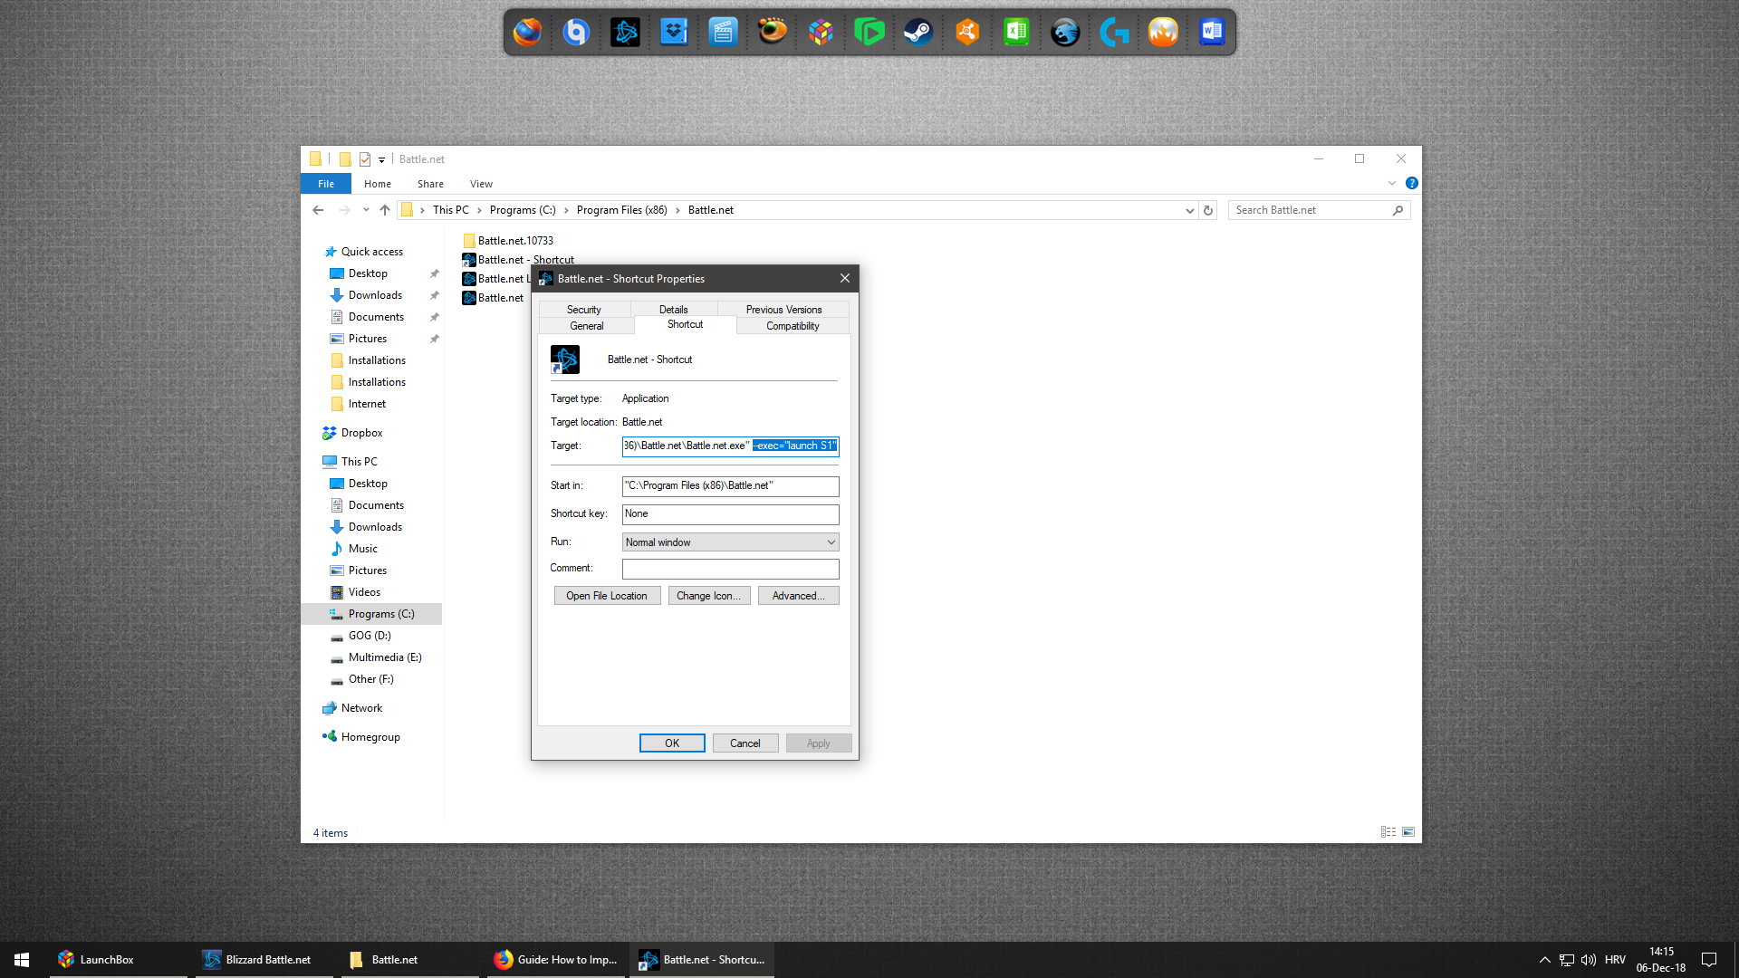Click the Shortcut key field
This screenshot has width=1739, height=978.
click(730, 514)
